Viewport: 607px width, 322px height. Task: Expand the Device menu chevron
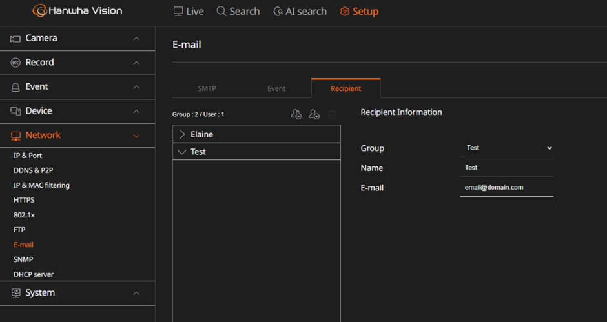tap(136, 112)
